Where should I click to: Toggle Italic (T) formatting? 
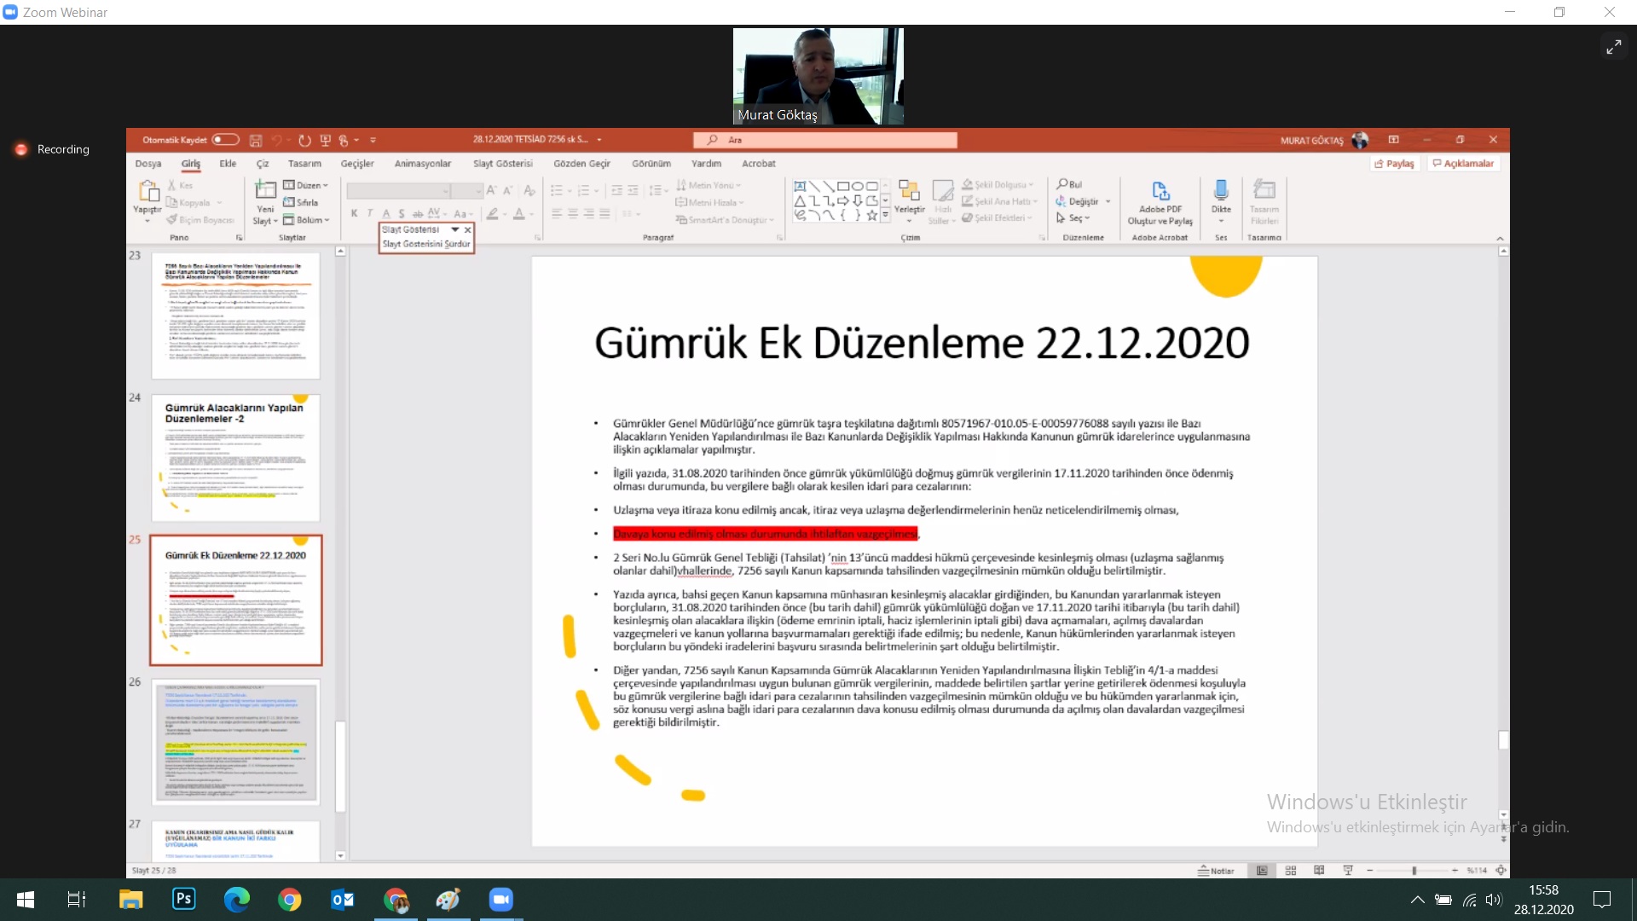click(370, 213)
